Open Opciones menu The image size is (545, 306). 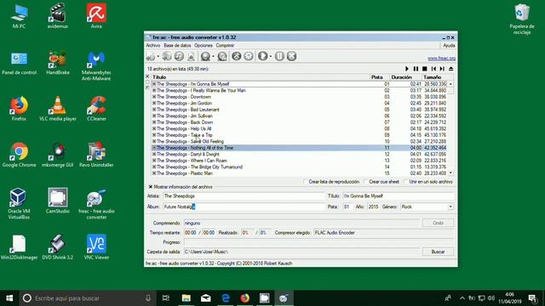click(204, 45)
